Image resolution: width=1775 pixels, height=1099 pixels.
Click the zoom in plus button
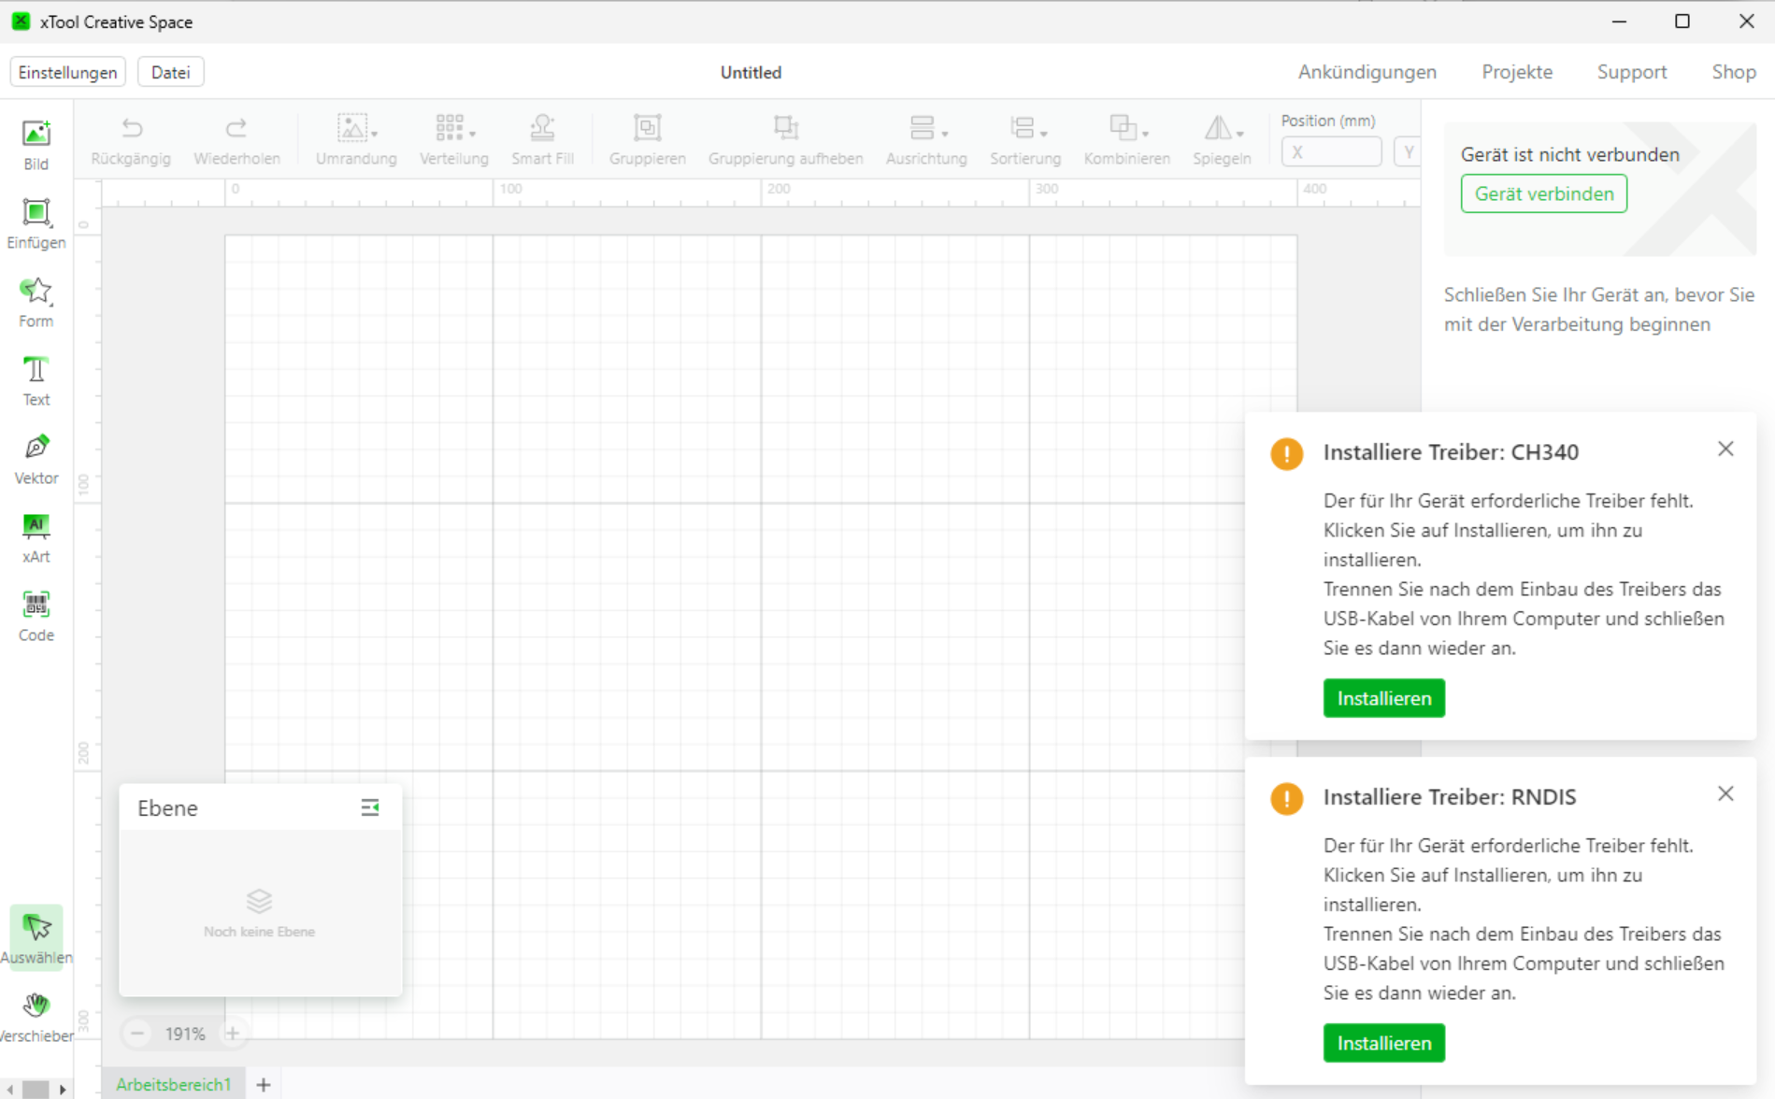tap(233, 1033)
